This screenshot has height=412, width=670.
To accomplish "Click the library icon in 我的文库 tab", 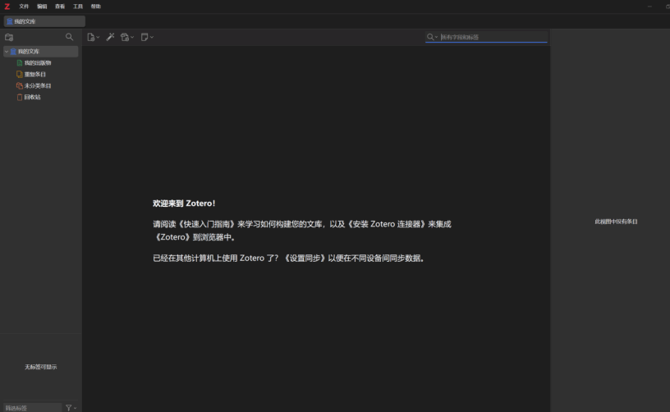I will (x=9, y=21).
